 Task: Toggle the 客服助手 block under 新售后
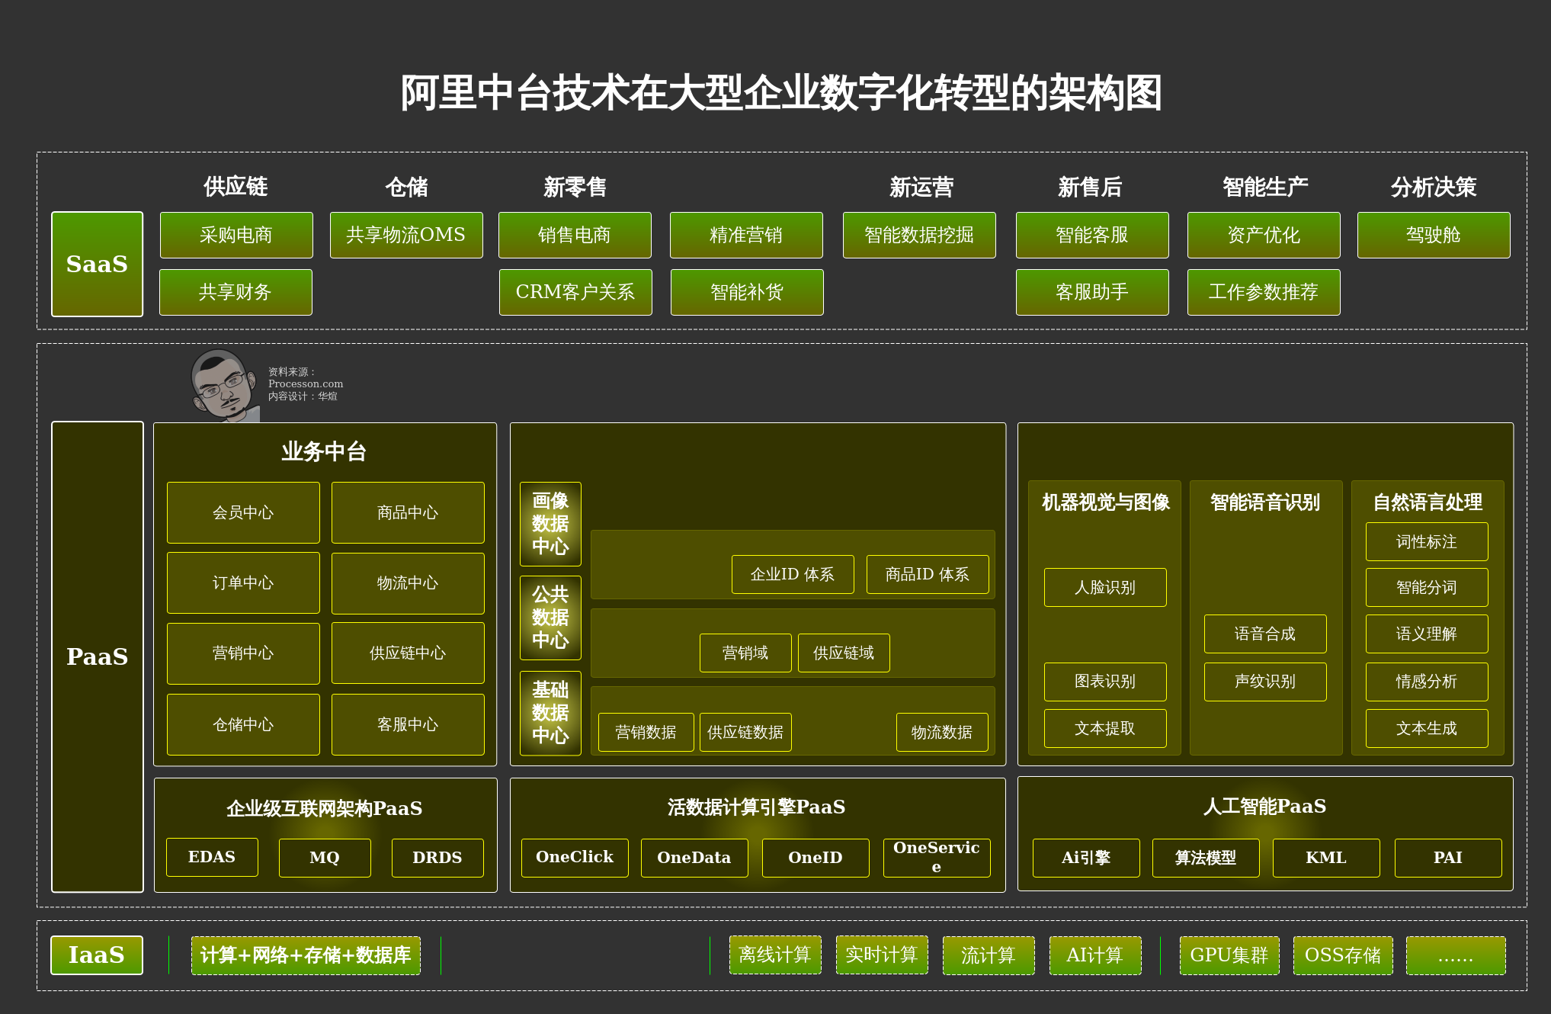coord(1092,292)
